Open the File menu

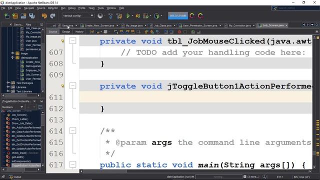click(x=3, y=8)
